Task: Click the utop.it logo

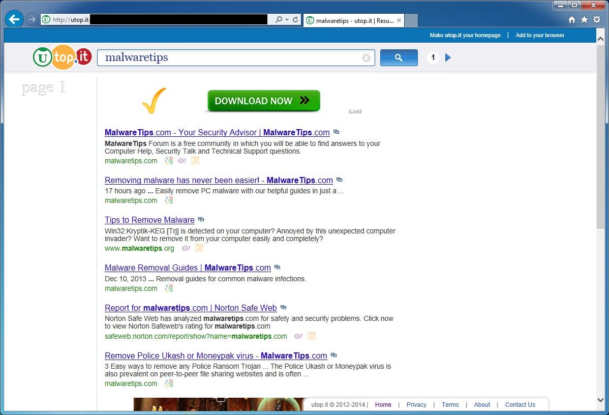Action: click(63, 57)
